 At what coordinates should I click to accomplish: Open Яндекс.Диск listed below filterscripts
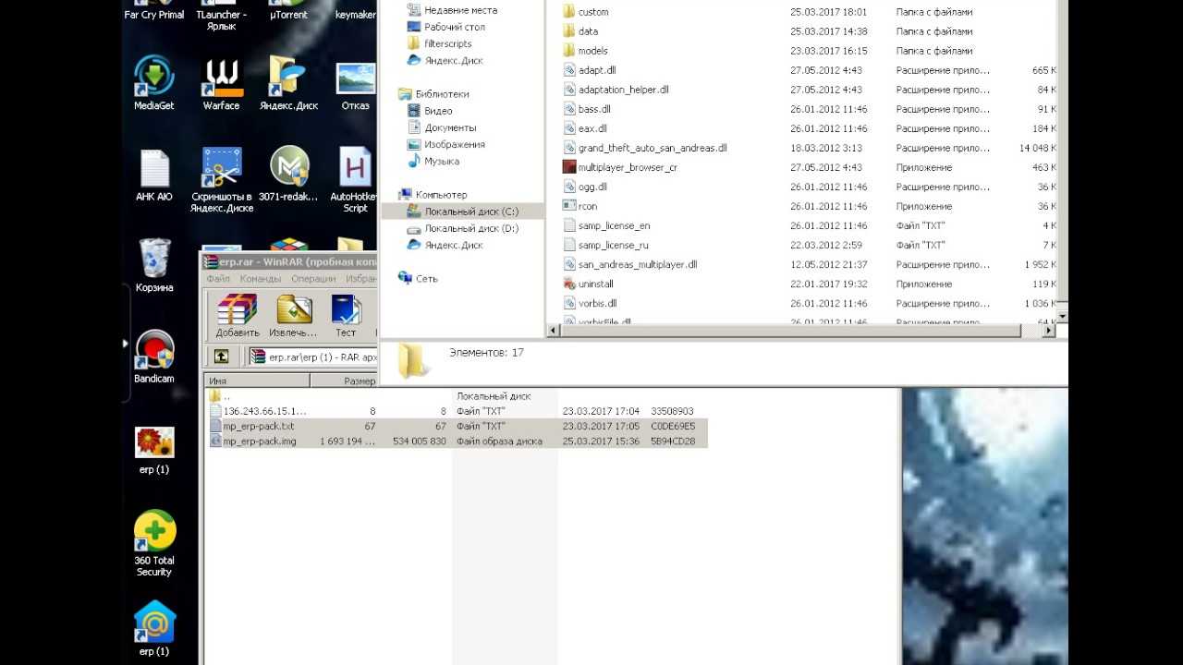(x=445, y=60)
